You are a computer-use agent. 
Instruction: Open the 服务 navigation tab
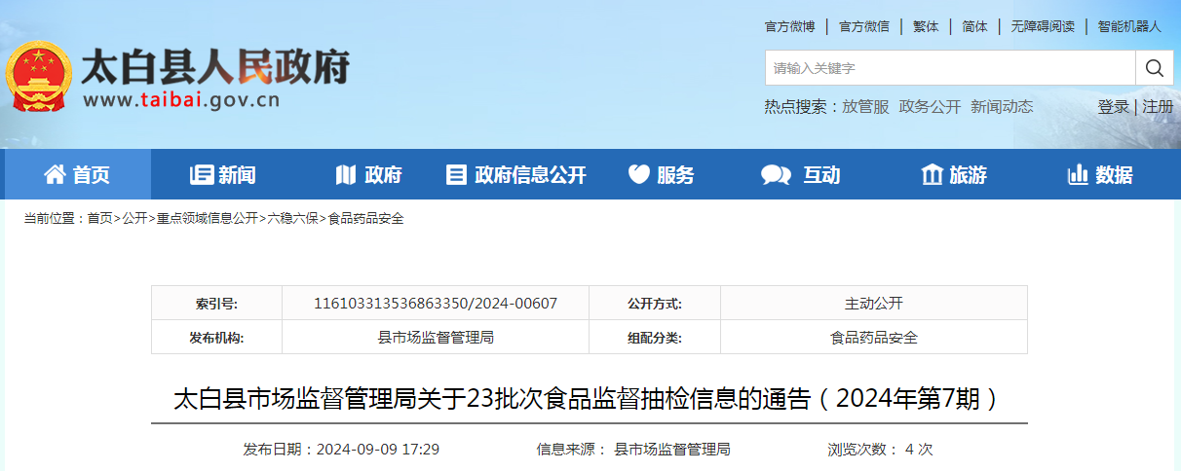click(662, 174)
